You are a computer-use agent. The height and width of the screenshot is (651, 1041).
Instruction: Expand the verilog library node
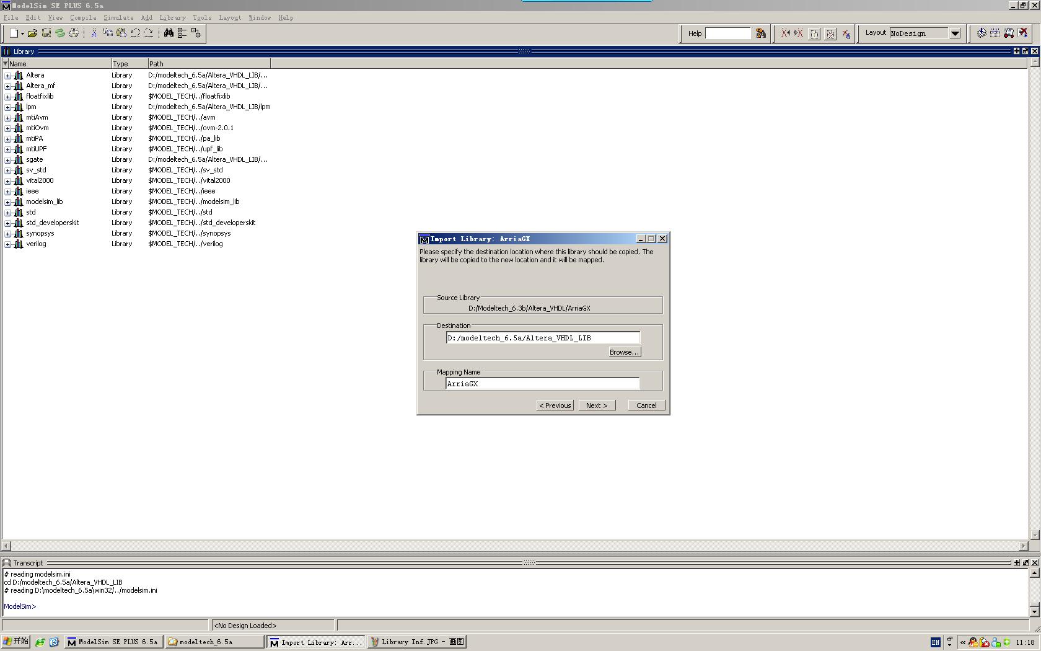pyautogui.click(x=7, y=244)
